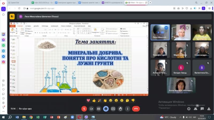
Task: Click the present now screen button
Action: click(113, 109)
